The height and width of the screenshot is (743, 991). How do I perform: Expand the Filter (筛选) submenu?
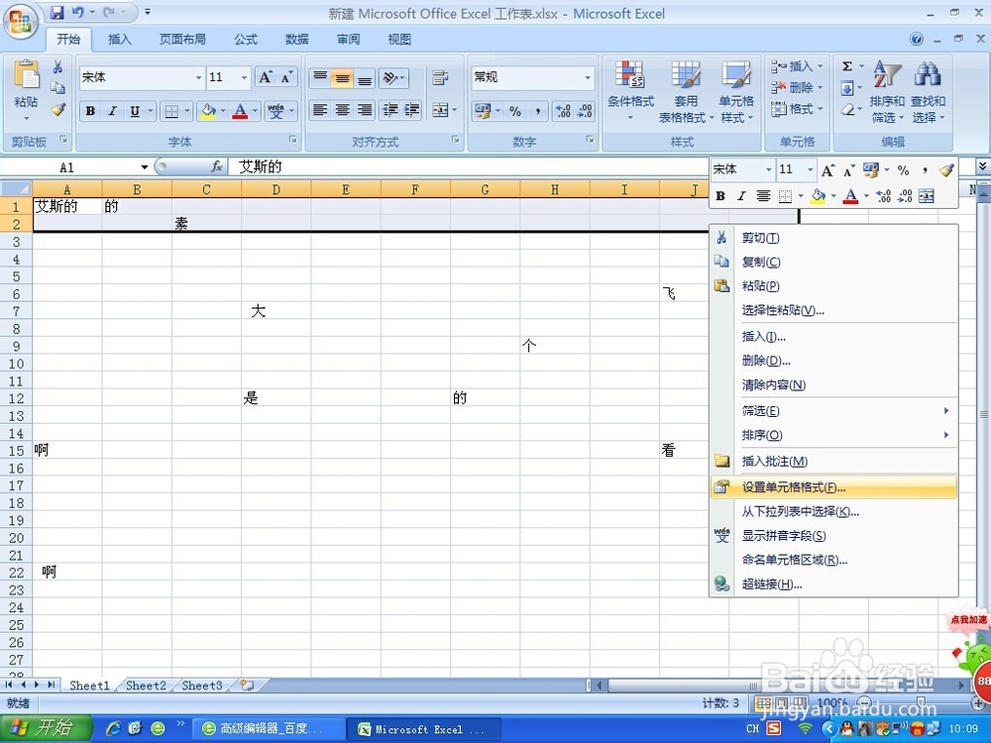(833, 411)
